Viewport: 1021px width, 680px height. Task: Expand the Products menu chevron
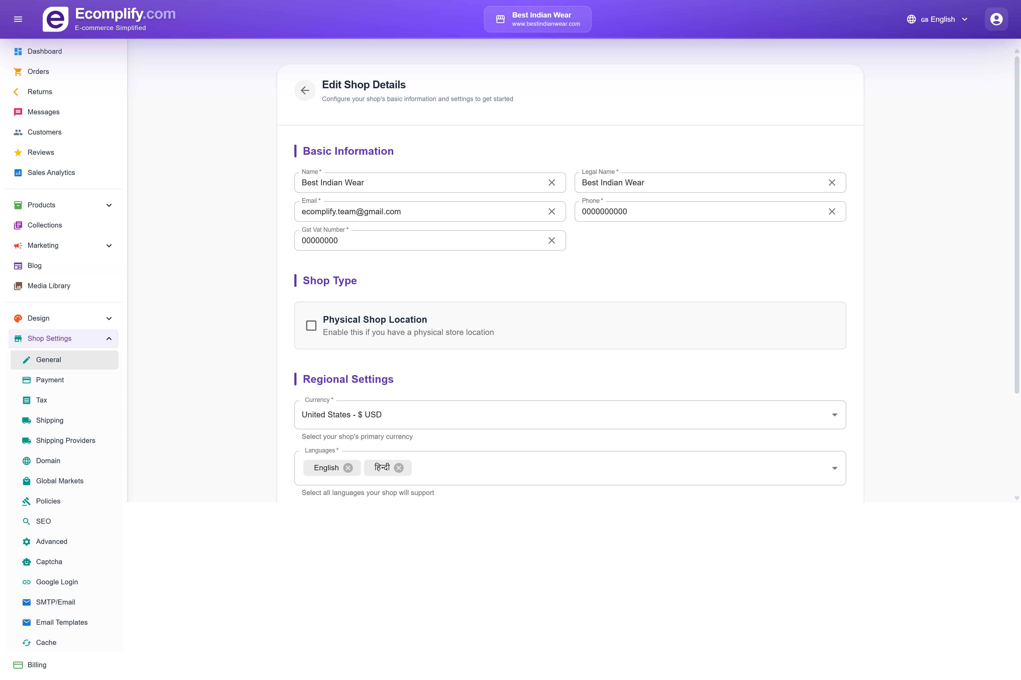click(x=109, y=205)
